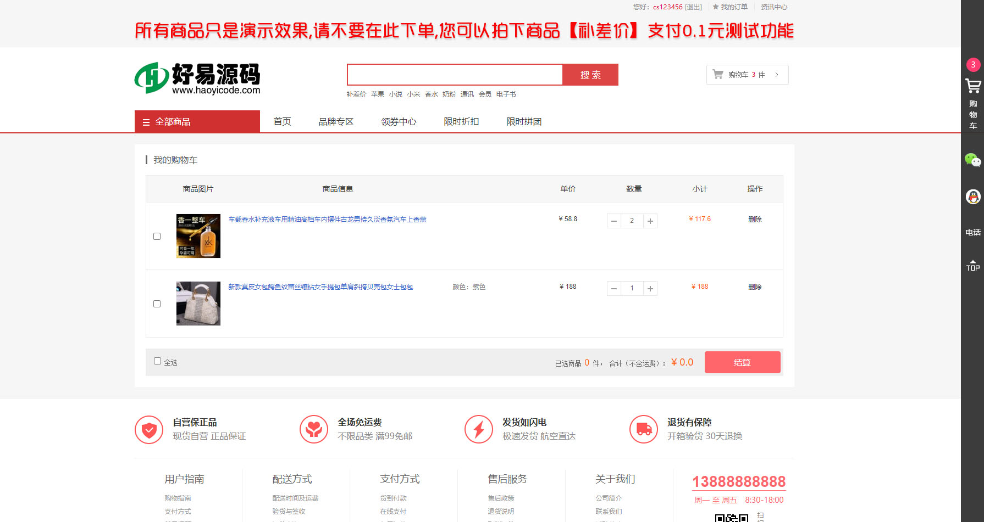Click the 结算 checkout button
This screenshot has height=522, width=984.
pyautogui.click(x=742, y=362)
